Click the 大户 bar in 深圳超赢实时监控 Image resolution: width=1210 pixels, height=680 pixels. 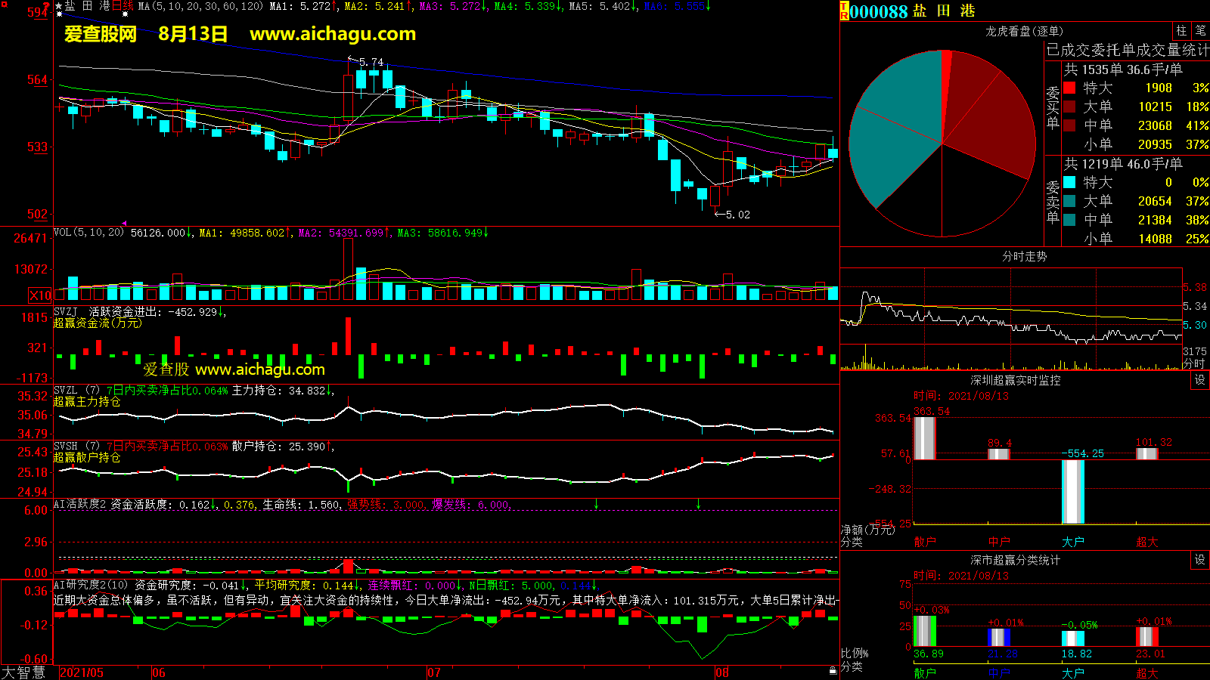click(1072, 491)
